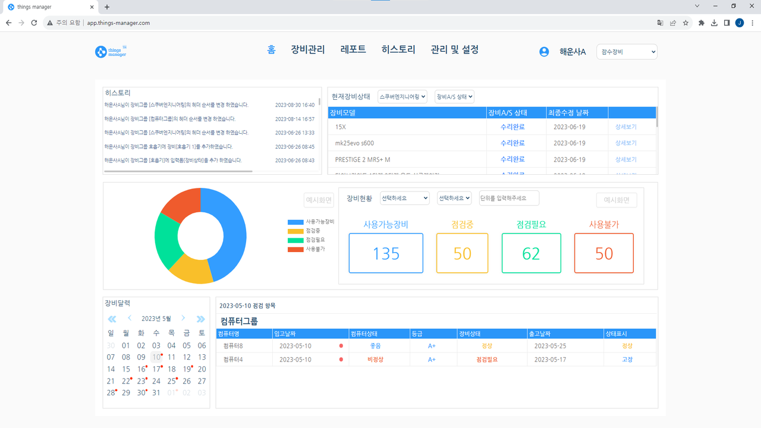Open a new browser tab

pos(107,7)
